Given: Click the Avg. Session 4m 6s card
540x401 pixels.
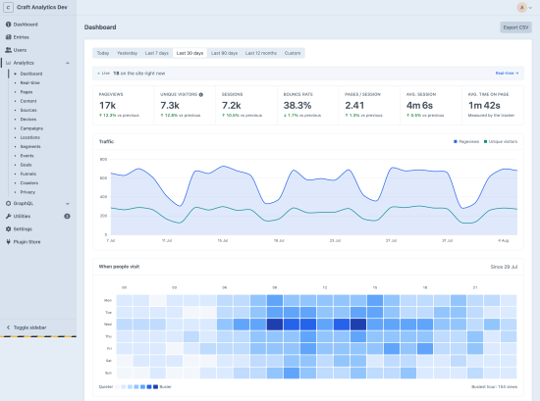Looking at the screenshot, I should [431, 105].
